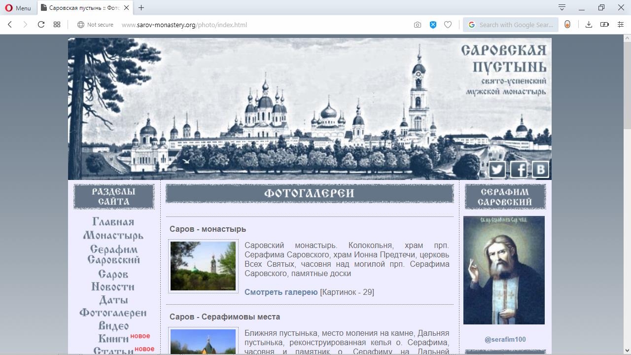Add page to bookmarks with heart icon
Image resolution: width=631 pixels, height=355 pixels.
448,25
